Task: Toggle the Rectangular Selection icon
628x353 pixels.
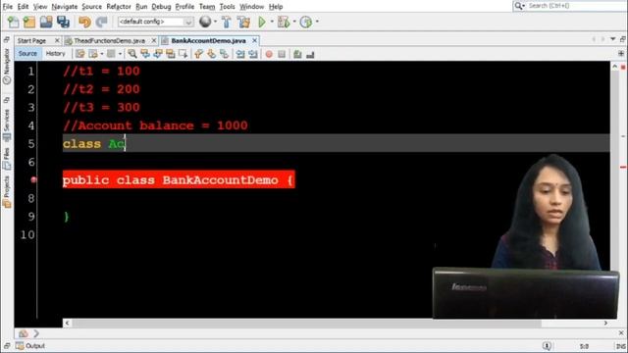Action: (x=183, y=54)
